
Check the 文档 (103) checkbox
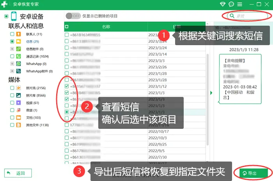point(12,118)
